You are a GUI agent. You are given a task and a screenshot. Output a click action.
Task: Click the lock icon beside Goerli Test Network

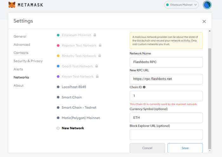click(x=96, y=66)
